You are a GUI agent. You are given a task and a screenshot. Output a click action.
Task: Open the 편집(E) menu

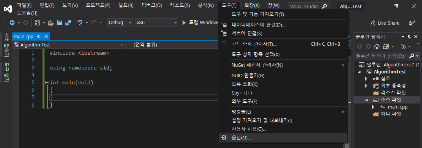(47, 5)
